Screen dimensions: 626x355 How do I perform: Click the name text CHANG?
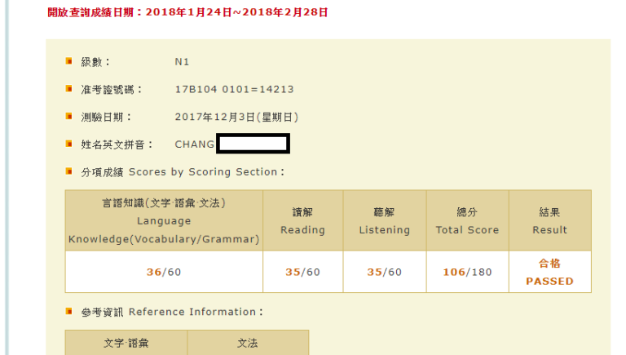click(195, 144)
